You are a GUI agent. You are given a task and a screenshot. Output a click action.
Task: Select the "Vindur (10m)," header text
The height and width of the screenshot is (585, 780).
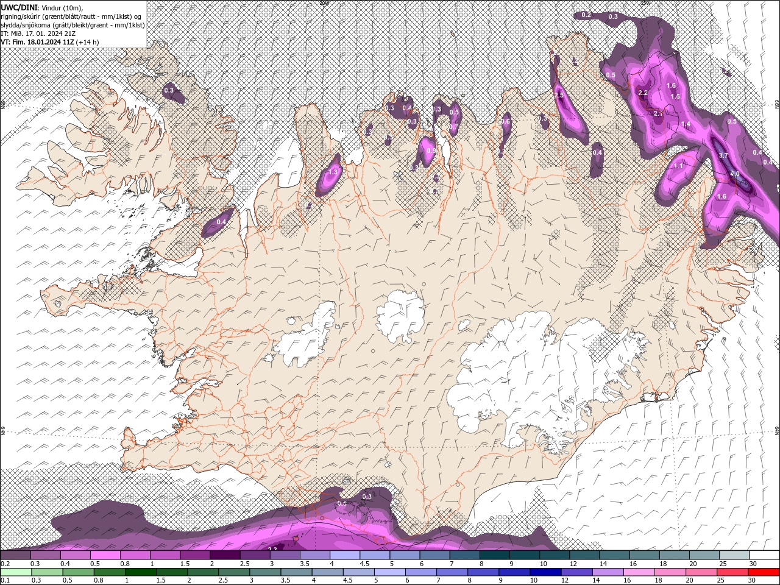pos(62,7)
